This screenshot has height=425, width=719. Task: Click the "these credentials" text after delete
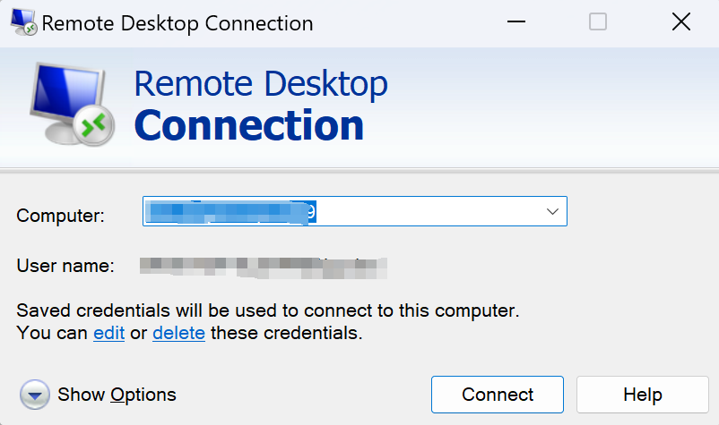286,334
